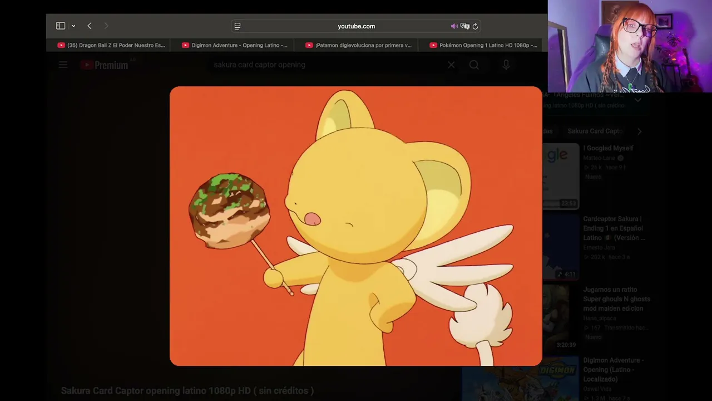Open Super ghouls N ghosts stream thumbnail
712x401 pixels.
coord(560,317)
